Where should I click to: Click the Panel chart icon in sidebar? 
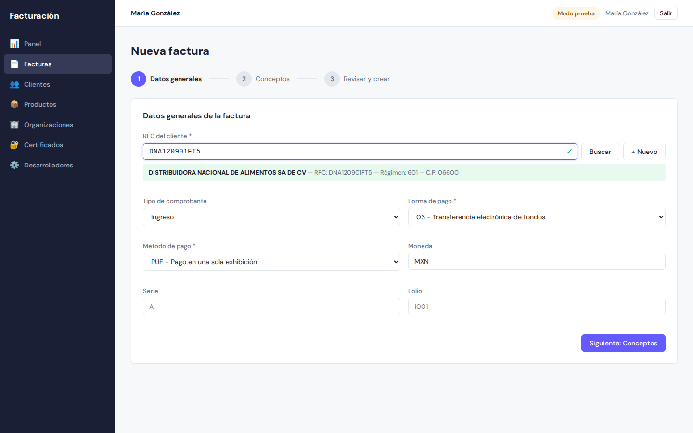coord(14,44)
